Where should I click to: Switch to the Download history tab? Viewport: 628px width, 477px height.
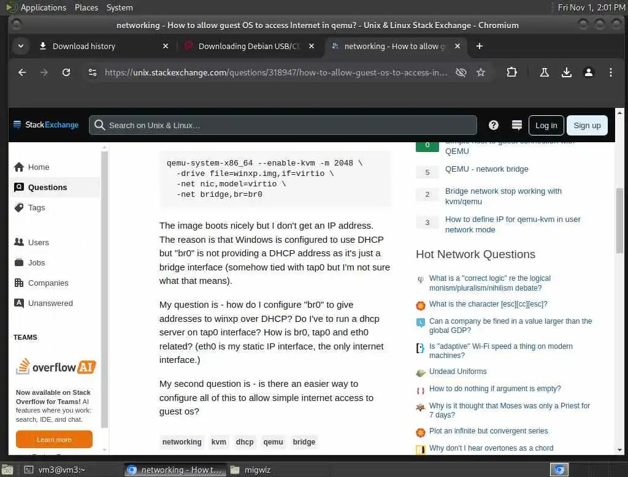103,46
